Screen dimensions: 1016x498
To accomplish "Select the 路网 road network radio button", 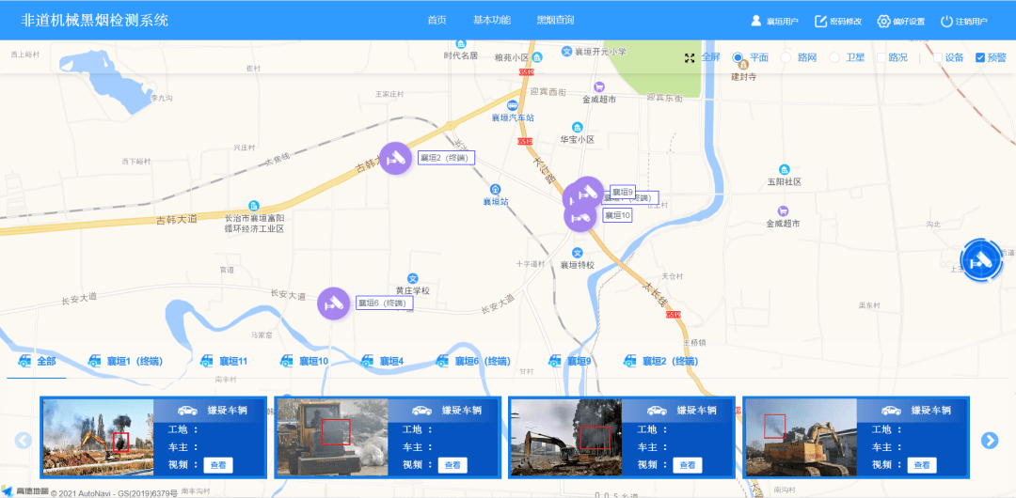I will tap(786, 58).
